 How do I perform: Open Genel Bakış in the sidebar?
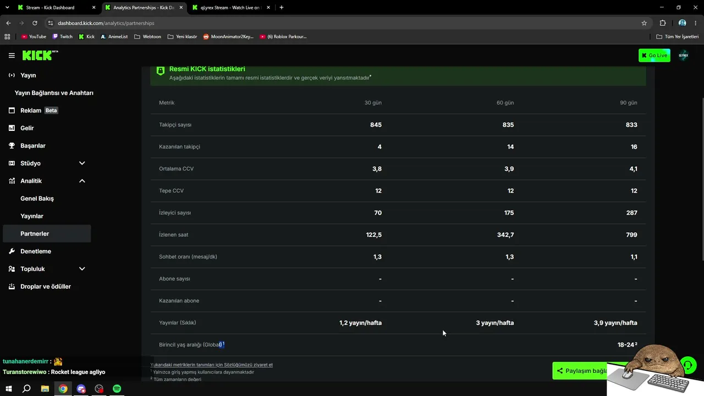[x=37, y=199]
